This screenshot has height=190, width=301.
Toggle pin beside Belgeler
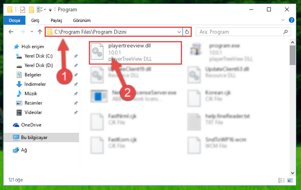click(76, 75)
